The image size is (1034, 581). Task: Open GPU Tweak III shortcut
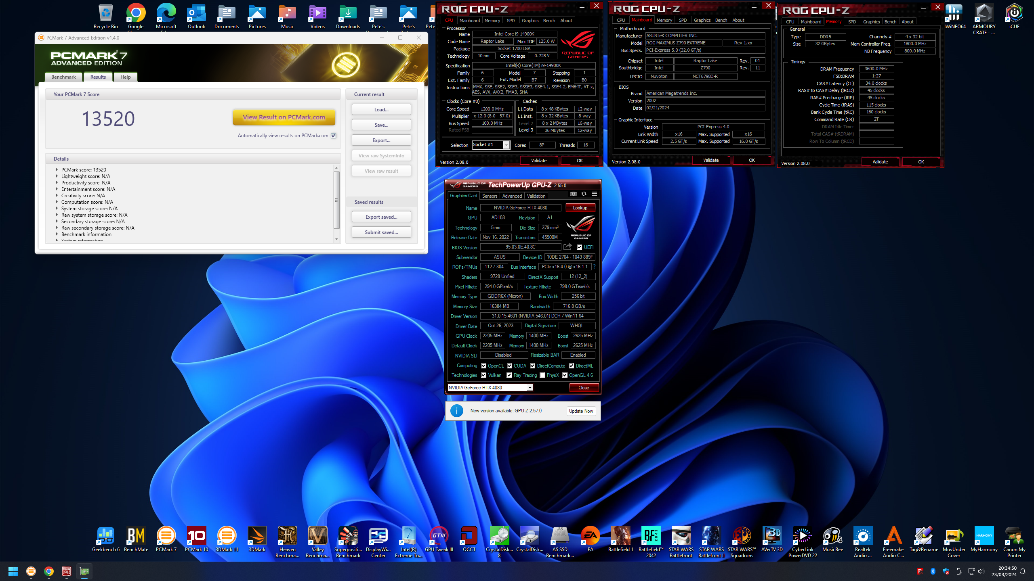coord(439,539)
